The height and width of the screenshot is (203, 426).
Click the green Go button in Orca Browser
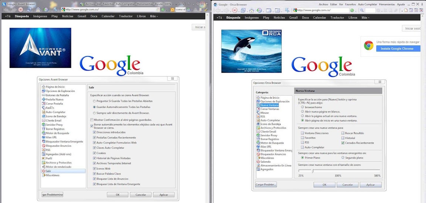pos(352,10)
